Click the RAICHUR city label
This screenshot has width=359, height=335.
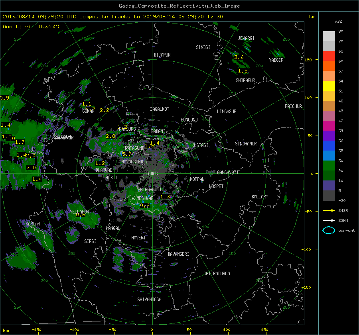click(293, 106)
